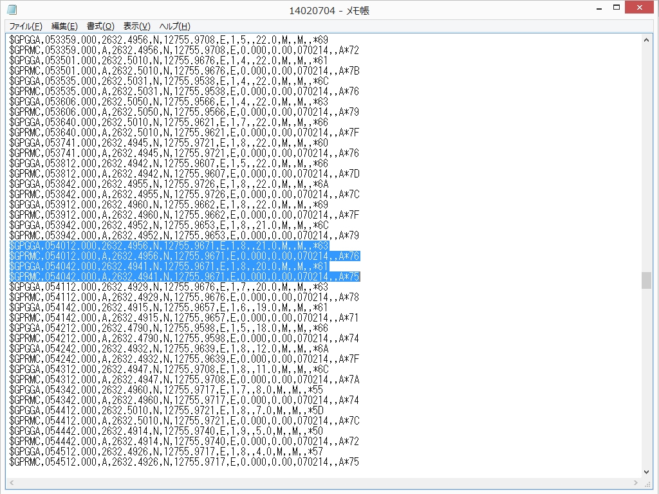This screenshot has width=659, height=494.
Task: Click the line $GPRMC,053741.000 ending A*76
Action: point(184,153)
